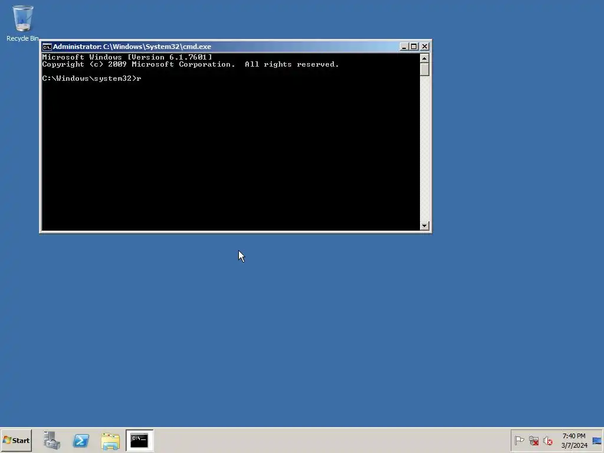
Task: Click the cmd.exe title bar system icon
Action: [47, 47]
